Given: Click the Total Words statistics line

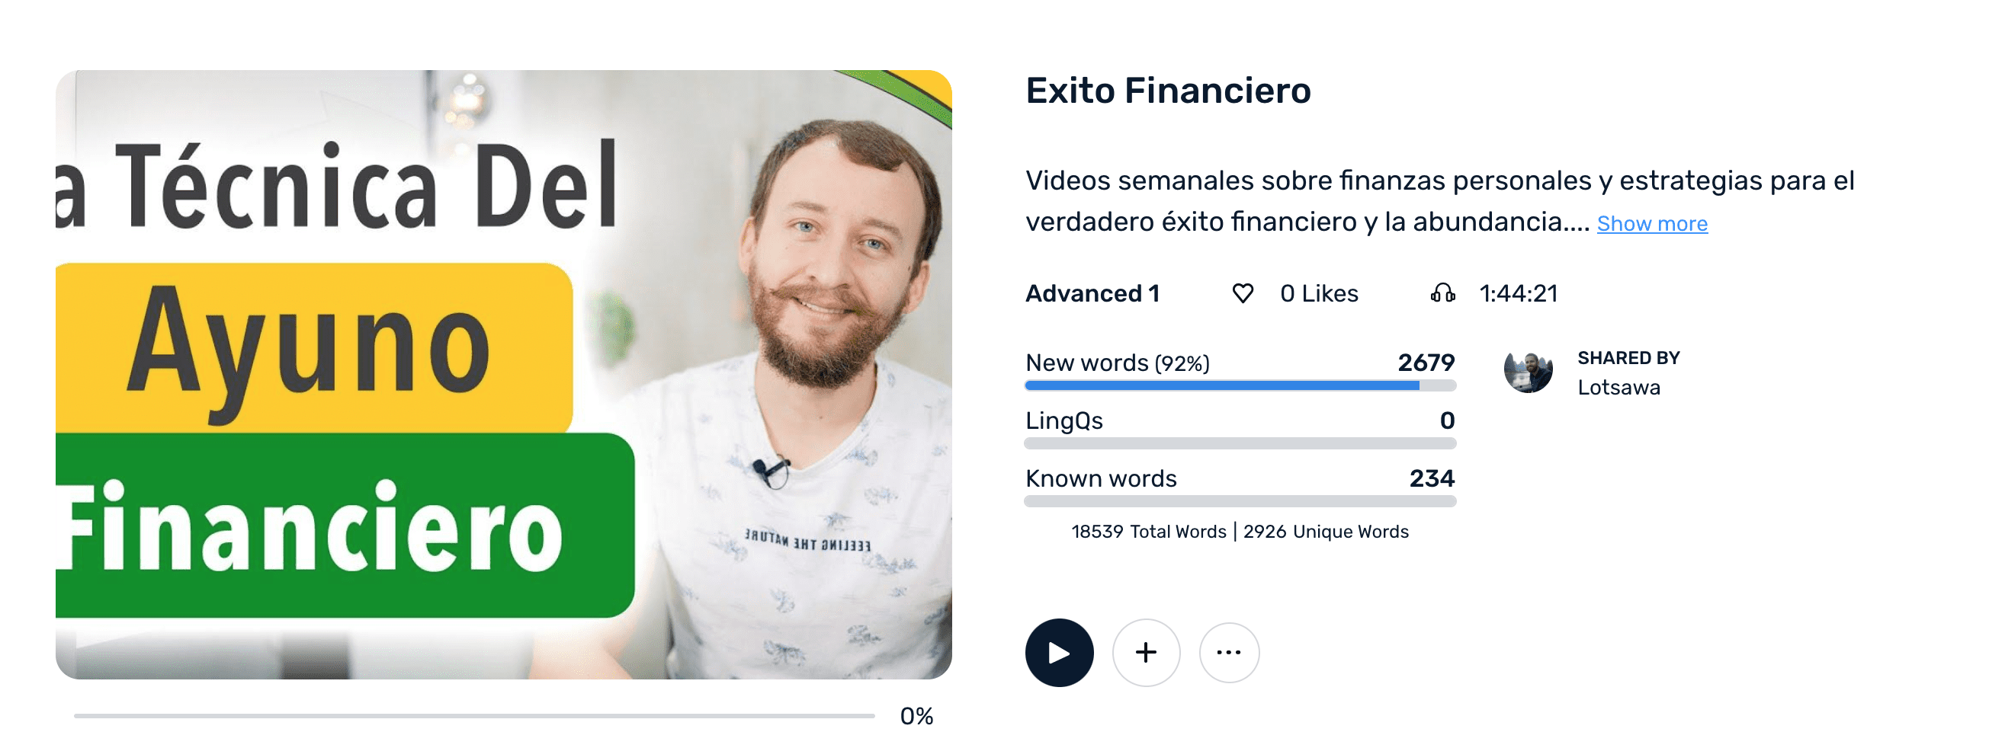Looking at the screenshot, I should 1239,532.
